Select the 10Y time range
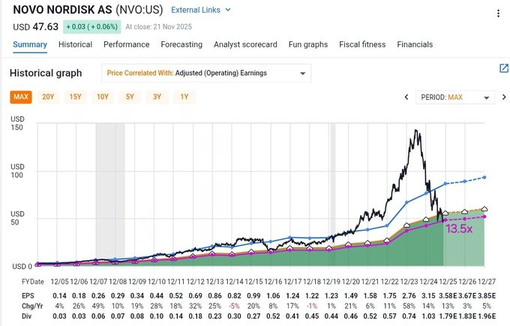 click(x=103, y=97)
